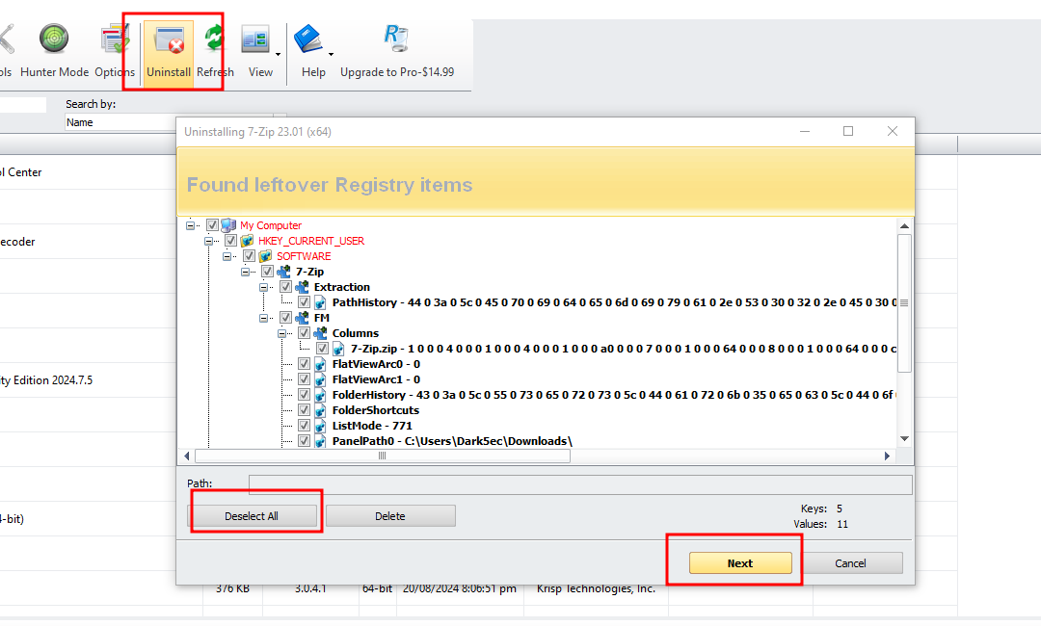Uncheck the ListMode - 771 checkbox
The width and height of the screenshot is (1041, 626).
coord(304,425)
